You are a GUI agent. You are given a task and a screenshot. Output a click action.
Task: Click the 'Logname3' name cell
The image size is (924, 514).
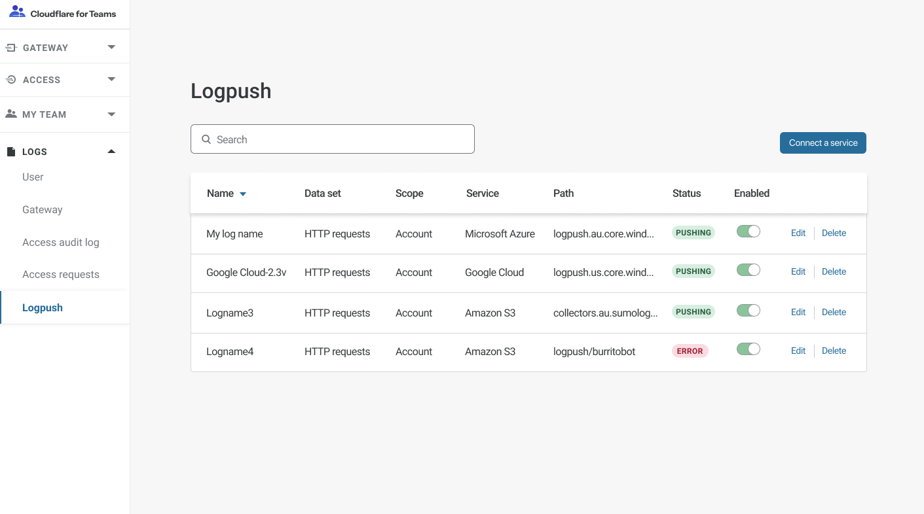pyautogui.click(x=230, y=313)
